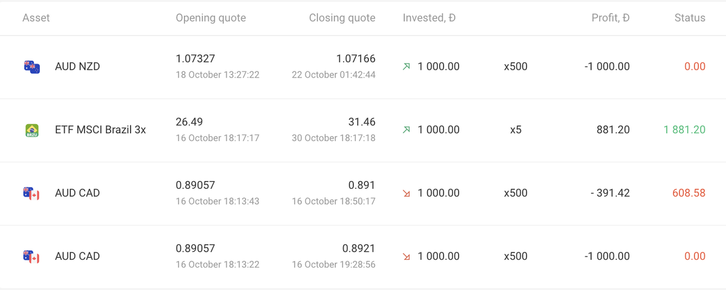Click the flag icon of AUD CAD trade closed at 0.8921
The width and height of the screenshot is (726, 290).
click(31, 257)
